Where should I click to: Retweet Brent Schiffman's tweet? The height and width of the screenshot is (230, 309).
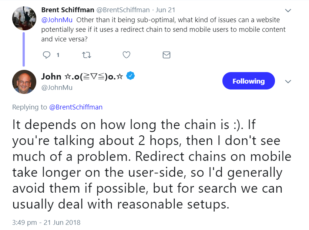coord(86,55)
